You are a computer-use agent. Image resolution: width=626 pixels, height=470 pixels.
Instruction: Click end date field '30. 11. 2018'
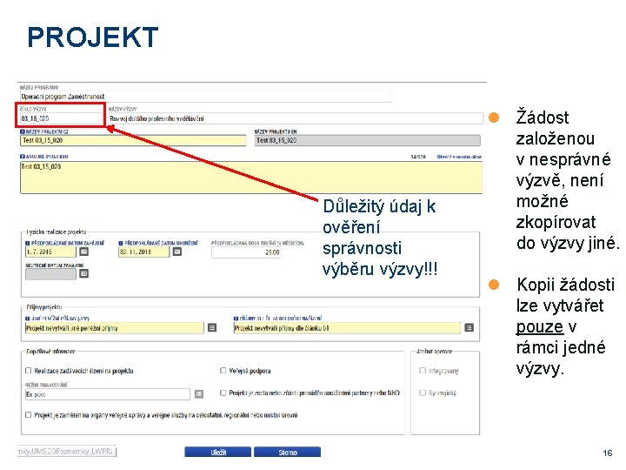[x=144, y=252]
